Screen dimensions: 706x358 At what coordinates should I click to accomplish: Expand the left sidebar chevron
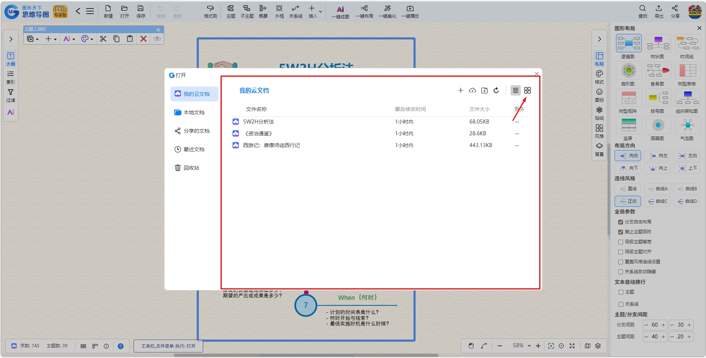pyautogui.click(x=11, y=39)
